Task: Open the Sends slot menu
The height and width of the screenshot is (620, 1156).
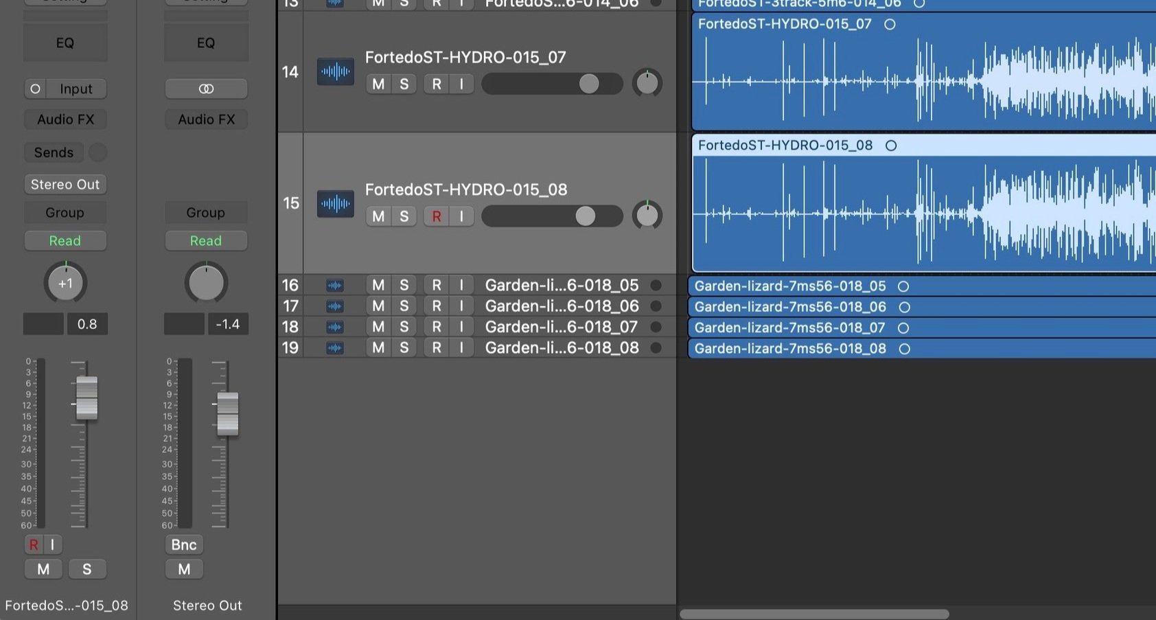Action: [x=54, y=152]
